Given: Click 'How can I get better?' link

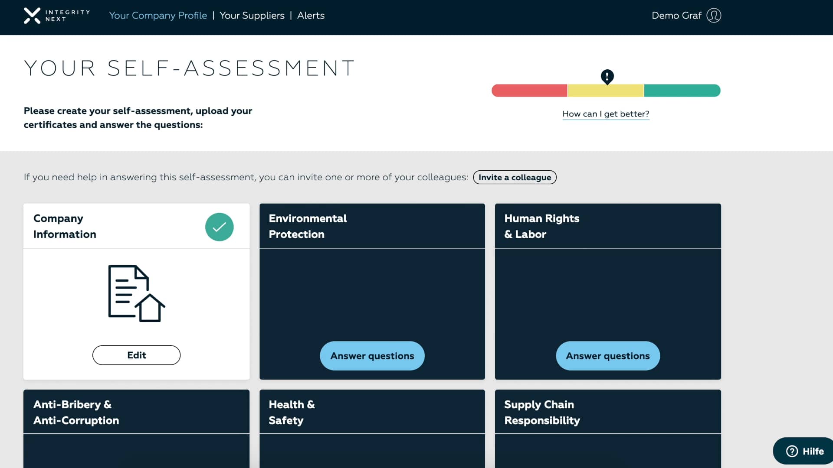Looking at the screenshot, I should click(x=606, y=114).
